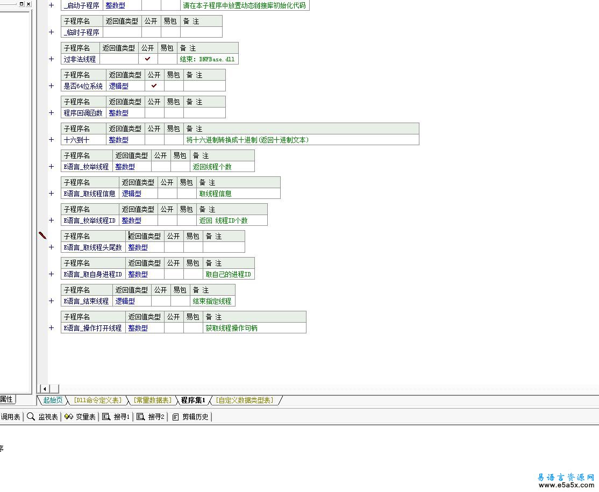This screenshot has height=492, width=599.
Task: Select the E语言_取自身进程ID name cell
Action: click(93, 274)
